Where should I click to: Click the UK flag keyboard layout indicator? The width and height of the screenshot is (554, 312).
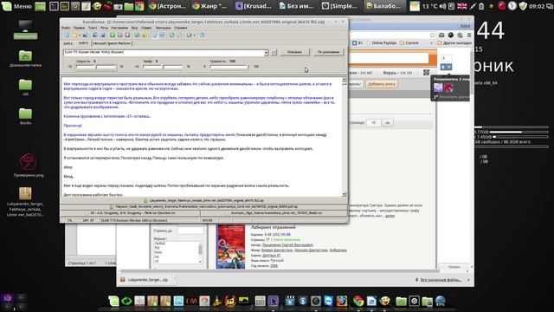(x=461, y=6)
